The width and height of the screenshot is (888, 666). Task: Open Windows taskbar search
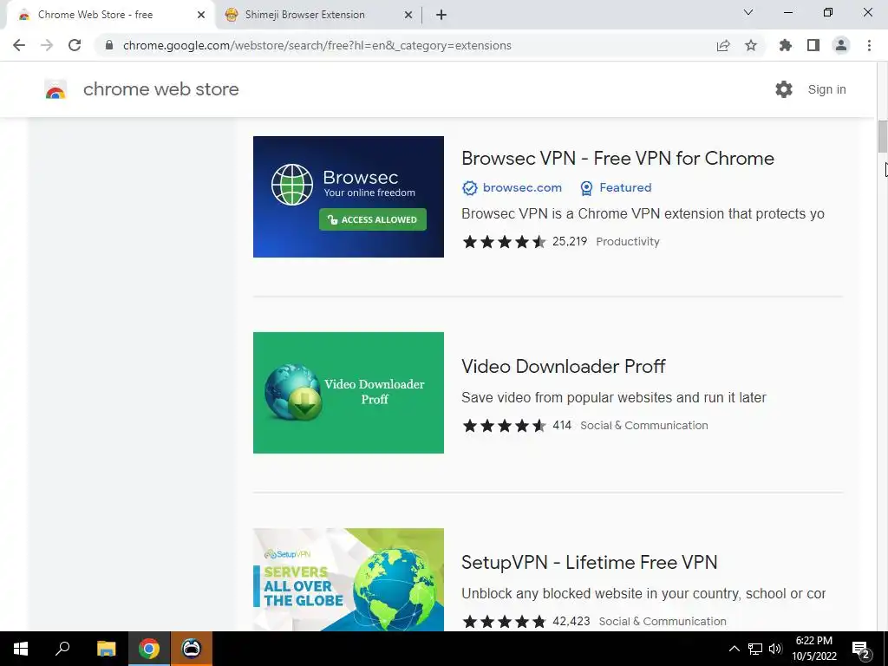[x=62, y=649]
